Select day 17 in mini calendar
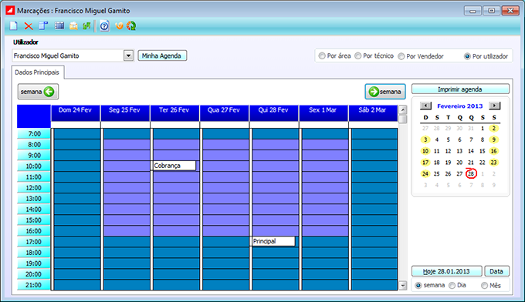525x302 pixels. tap(425, 163)
